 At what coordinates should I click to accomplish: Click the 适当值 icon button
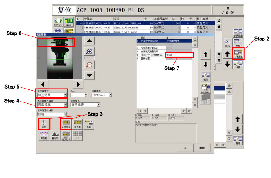77,124
